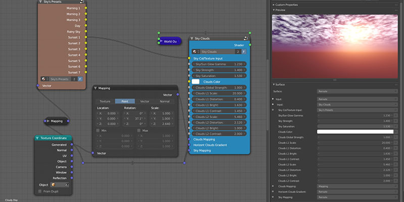Viewport: 404px width, 202px height.
Task: Click the Sky Strength value field in the node
Action: (x=219, y=70)
